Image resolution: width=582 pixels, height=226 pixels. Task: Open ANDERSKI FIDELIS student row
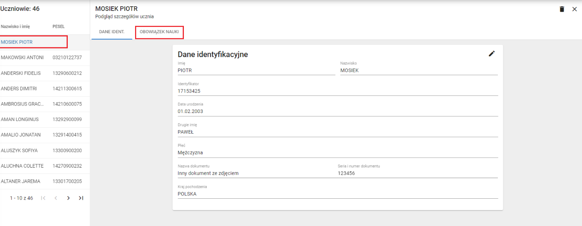point(21,73)
